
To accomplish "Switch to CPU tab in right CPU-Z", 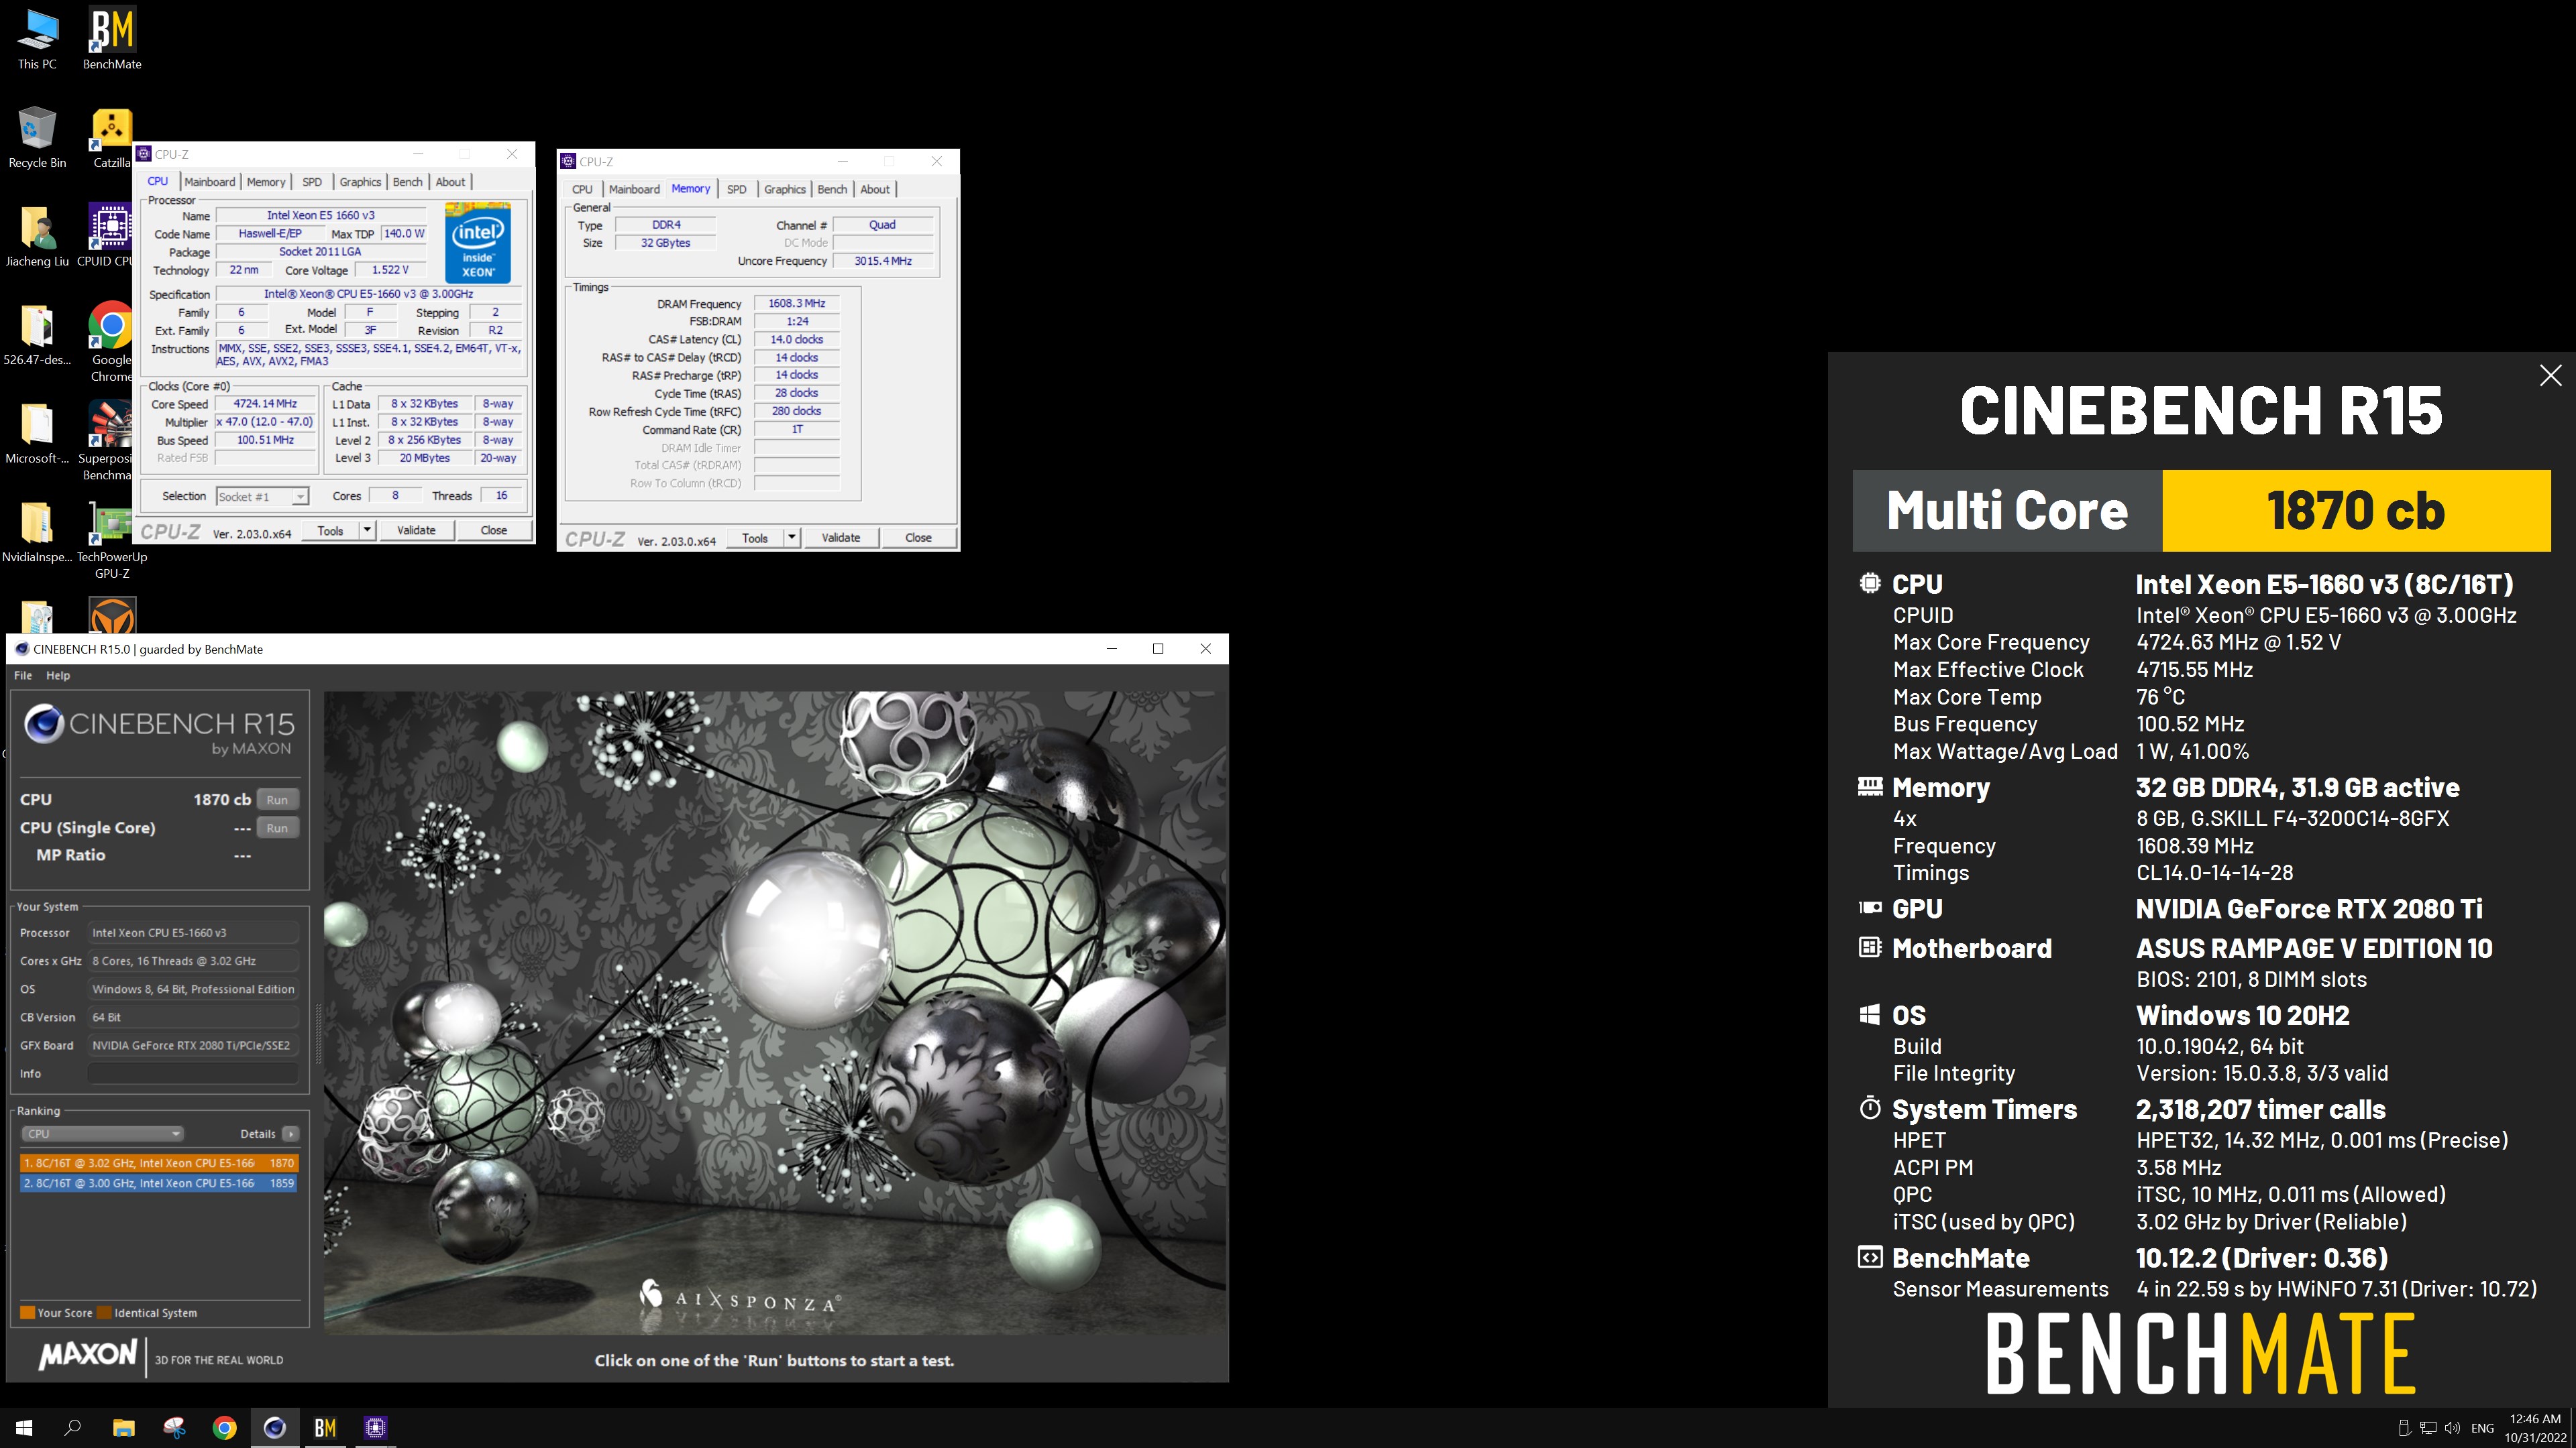I will [x=582, y=190].
